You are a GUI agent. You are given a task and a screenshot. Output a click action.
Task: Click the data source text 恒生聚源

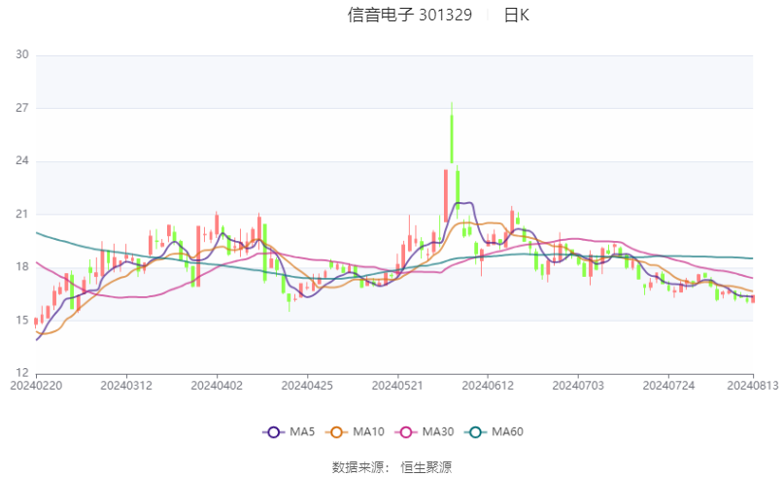click(426, 467)
